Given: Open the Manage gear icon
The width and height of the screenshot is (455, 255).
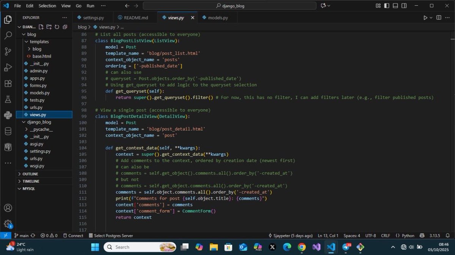Looking at the screenshot, I should (x=8, y=224).
